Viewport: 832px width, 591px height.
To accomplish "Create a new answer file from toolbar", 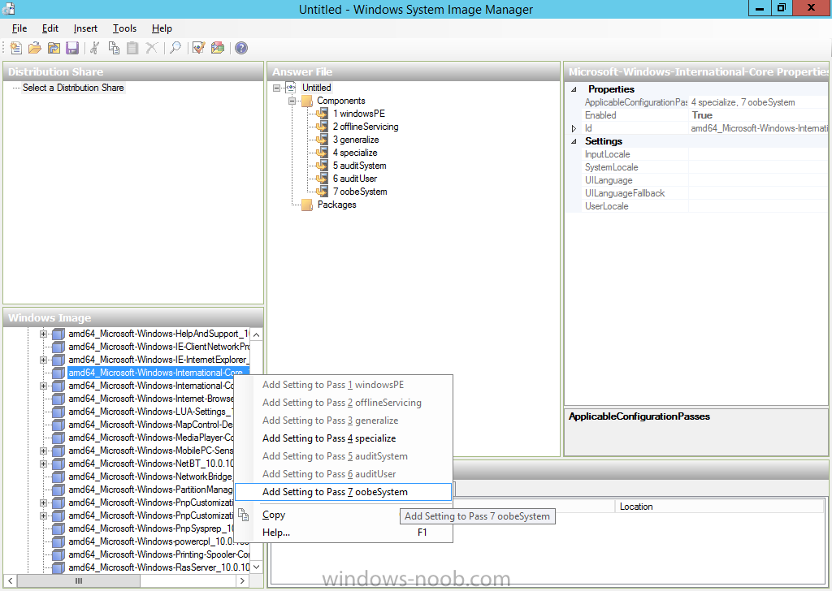I will click(x=16, y=48).
